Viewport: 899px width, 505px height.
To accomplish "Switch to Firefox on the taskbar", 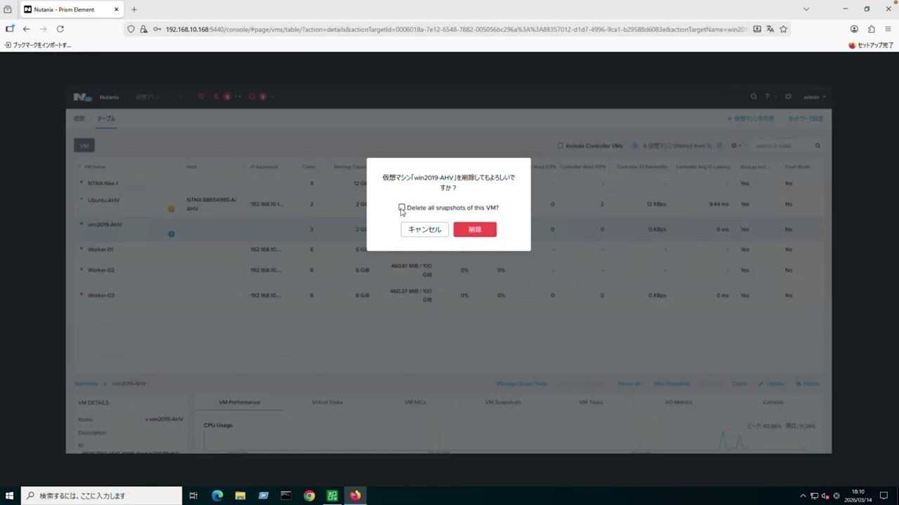I will point(355,496).
